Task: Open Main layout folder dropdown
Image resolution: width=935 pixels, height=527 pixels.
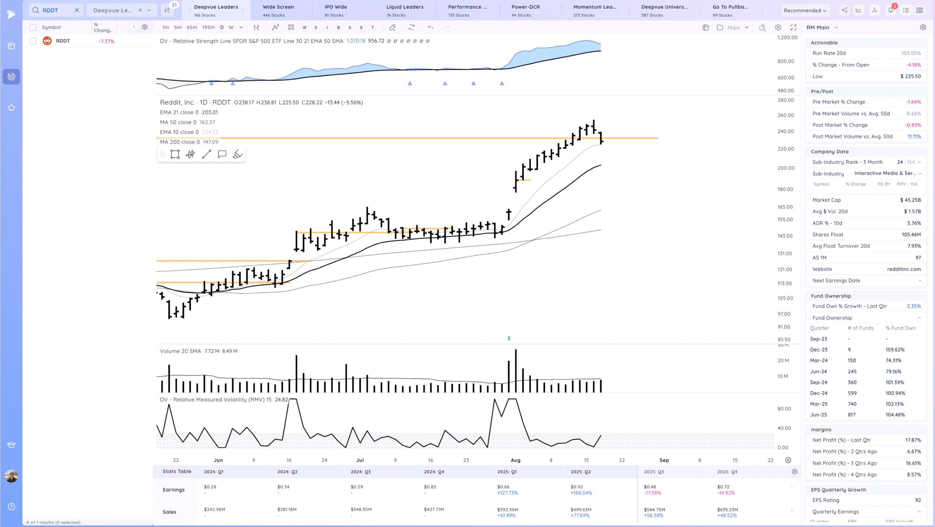Action: coord(733,27)
